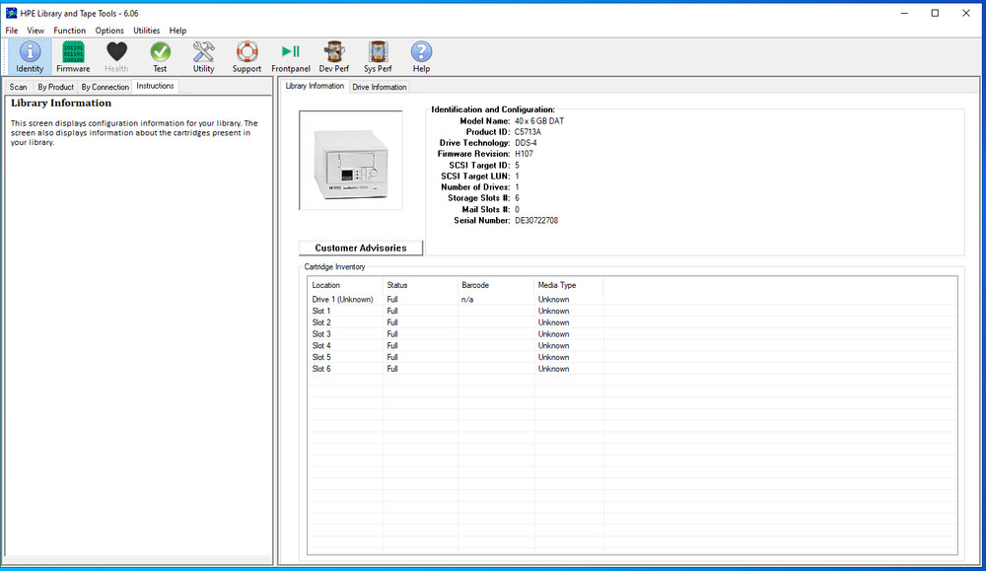Open the Dev Perf icon
The width and height of the screenshot is (986, 571).
click(x=334, y=56)
